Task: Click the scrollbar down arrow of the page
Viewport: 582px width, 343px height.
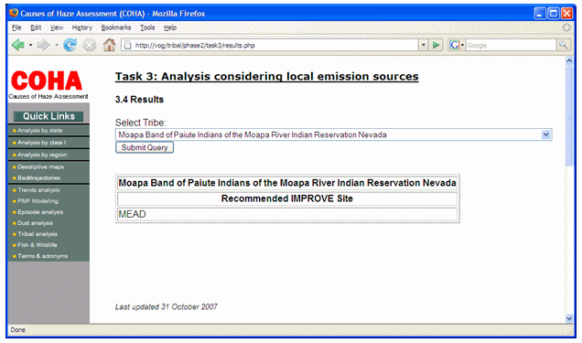Action: [x=569, y=318]
